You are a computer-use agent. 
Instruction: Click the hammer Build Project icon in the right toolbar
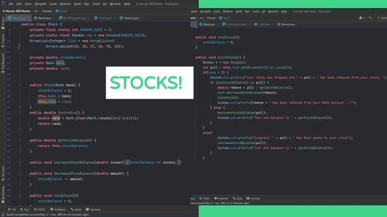click(370, 18)
